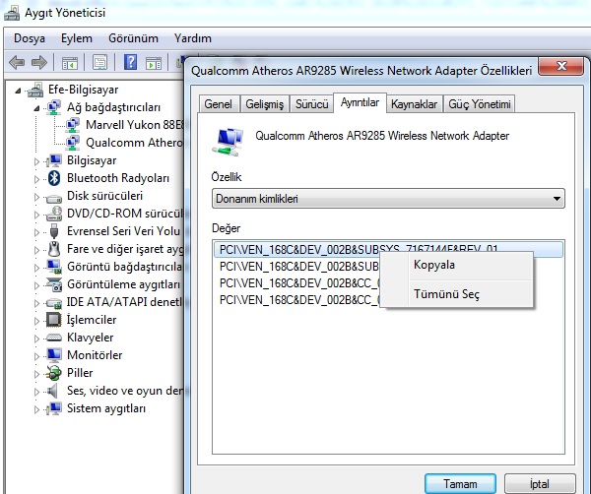This screenshot has width=591, height=494.
Task: Click the Qualcomm Atheros tree adapter icon
Action: (72, 143)
